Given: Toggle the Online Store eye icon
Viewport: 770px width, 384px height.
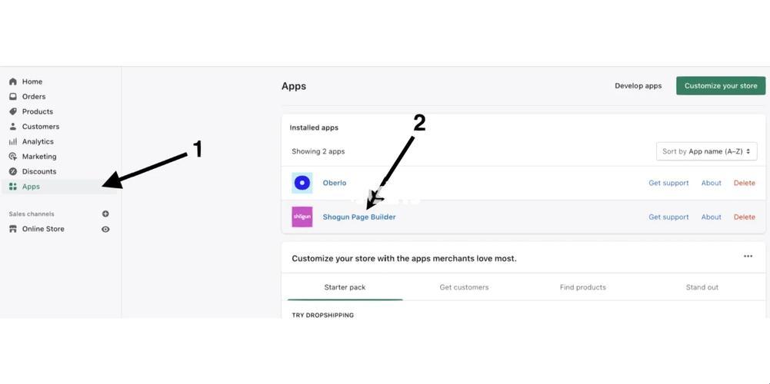Looking at the screenshot, I should (105, 229).
